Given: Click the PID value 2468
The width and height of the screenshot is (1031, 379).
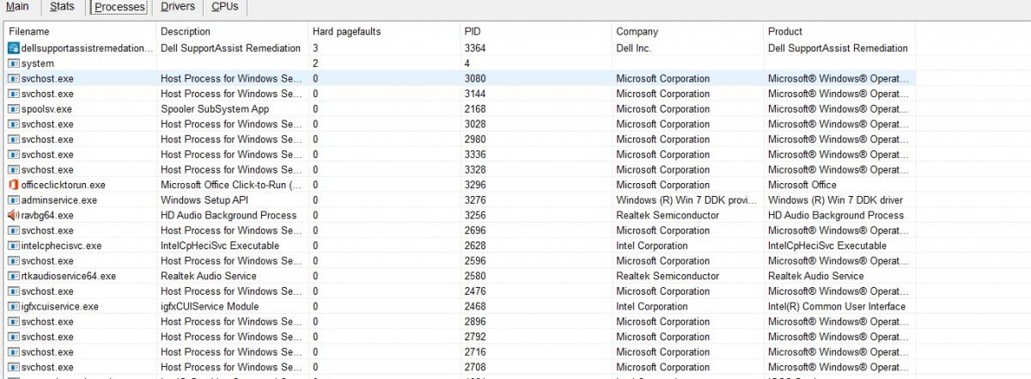Looking at the screenshot, I should click(x=475, y=307).
